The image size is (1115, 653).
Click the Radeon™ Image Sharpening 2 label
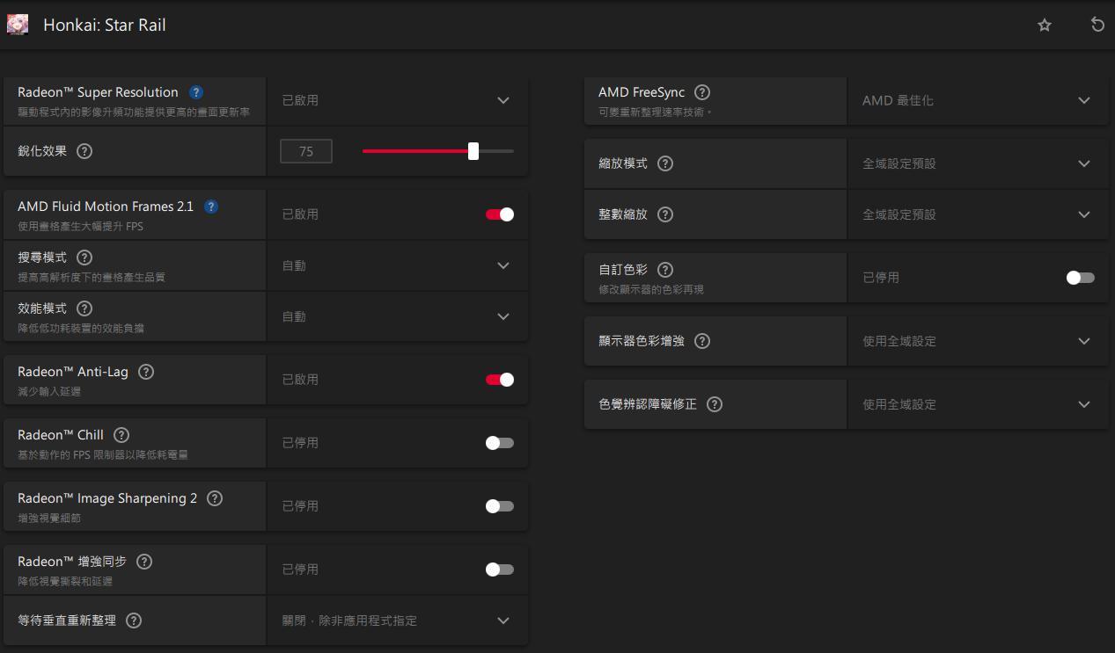(x=107, y=498)
